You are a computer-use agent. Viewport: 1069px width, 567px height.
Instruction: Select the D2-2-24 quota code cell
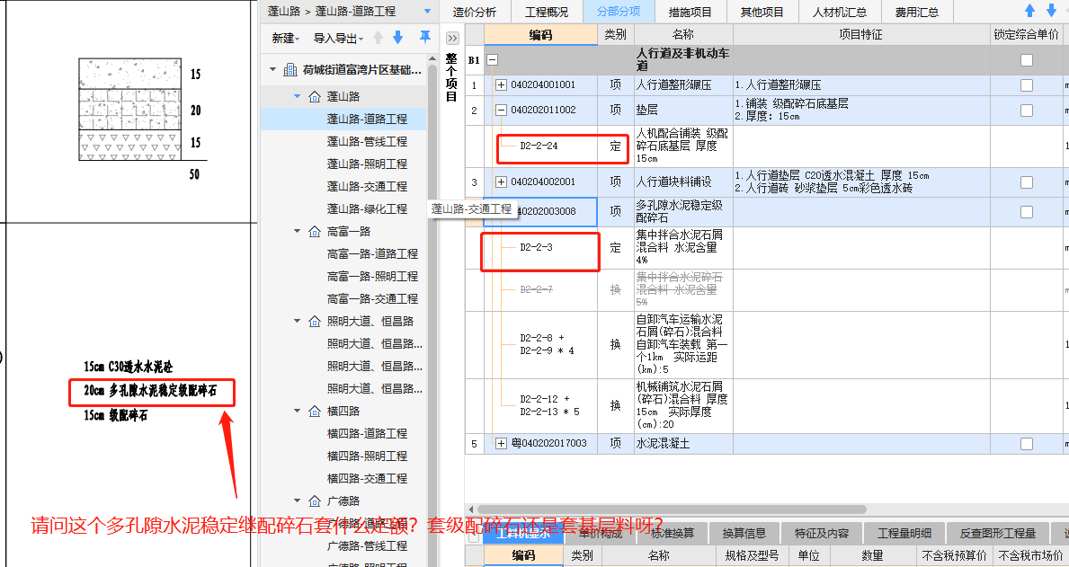coord(540,146)
